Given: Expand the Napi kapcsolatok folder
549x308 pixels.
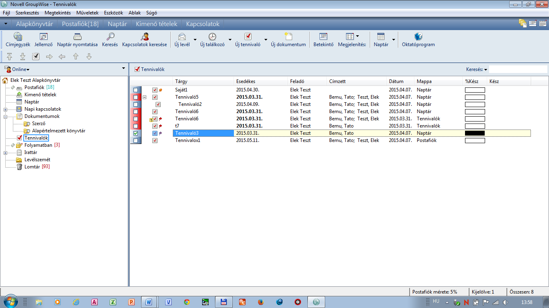Looking at the screenshot, I should click(5, 109).
